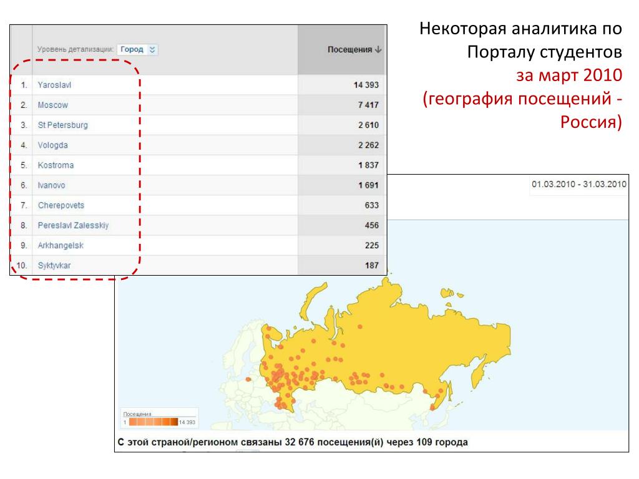Screen dimensions: 639x479
Task: Select the 2 610 visits value
Action: coord(368,125)
